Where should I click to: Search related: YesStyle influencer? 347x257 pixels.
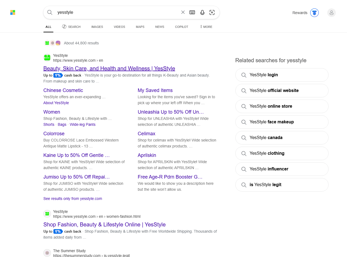click(x=282, y=169)
